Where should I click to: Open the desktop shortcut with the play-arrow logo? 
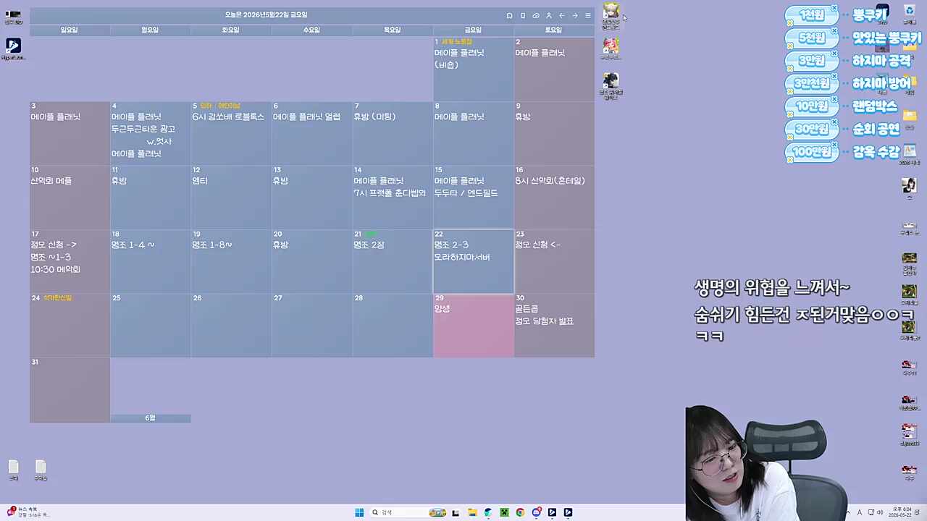13,48
